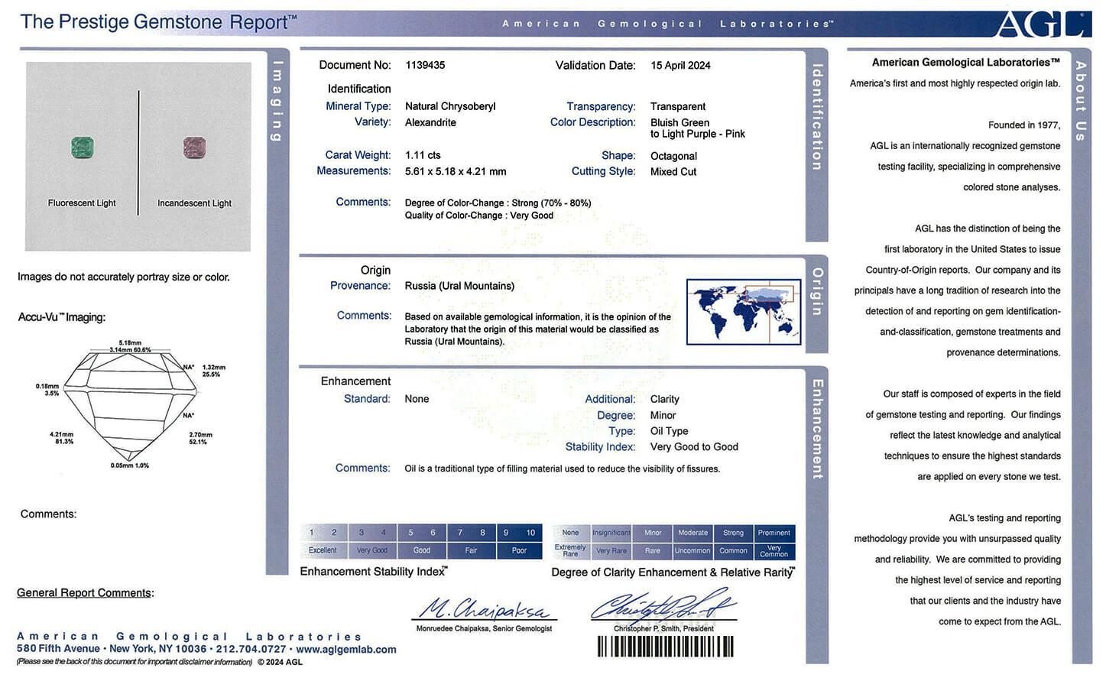Click the document number 1139435
The image size is (1106, 681).
(425, 65)
